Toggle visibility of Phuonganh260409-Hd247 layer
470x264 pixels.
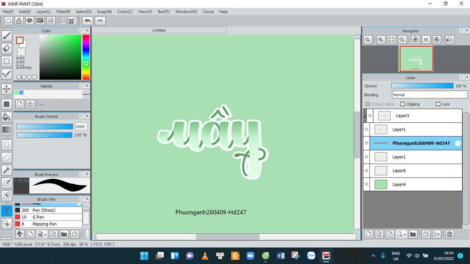coord(366,143)
